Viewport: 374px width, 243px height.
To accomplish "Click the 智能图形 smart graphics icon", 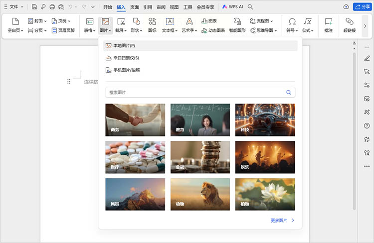I will (x=237, y=21).
